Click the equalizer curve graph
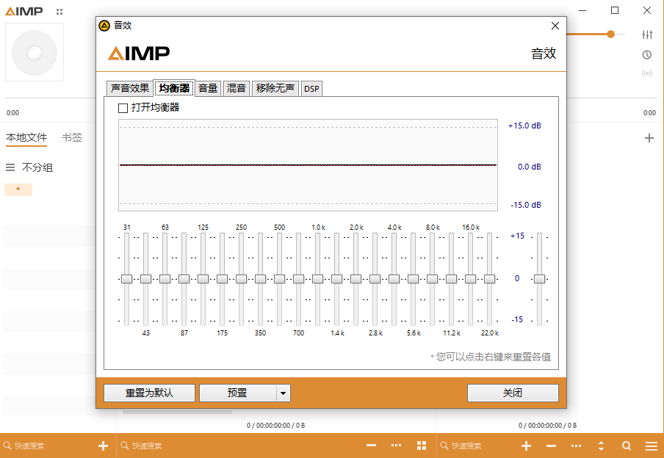 tap(308, 165)
